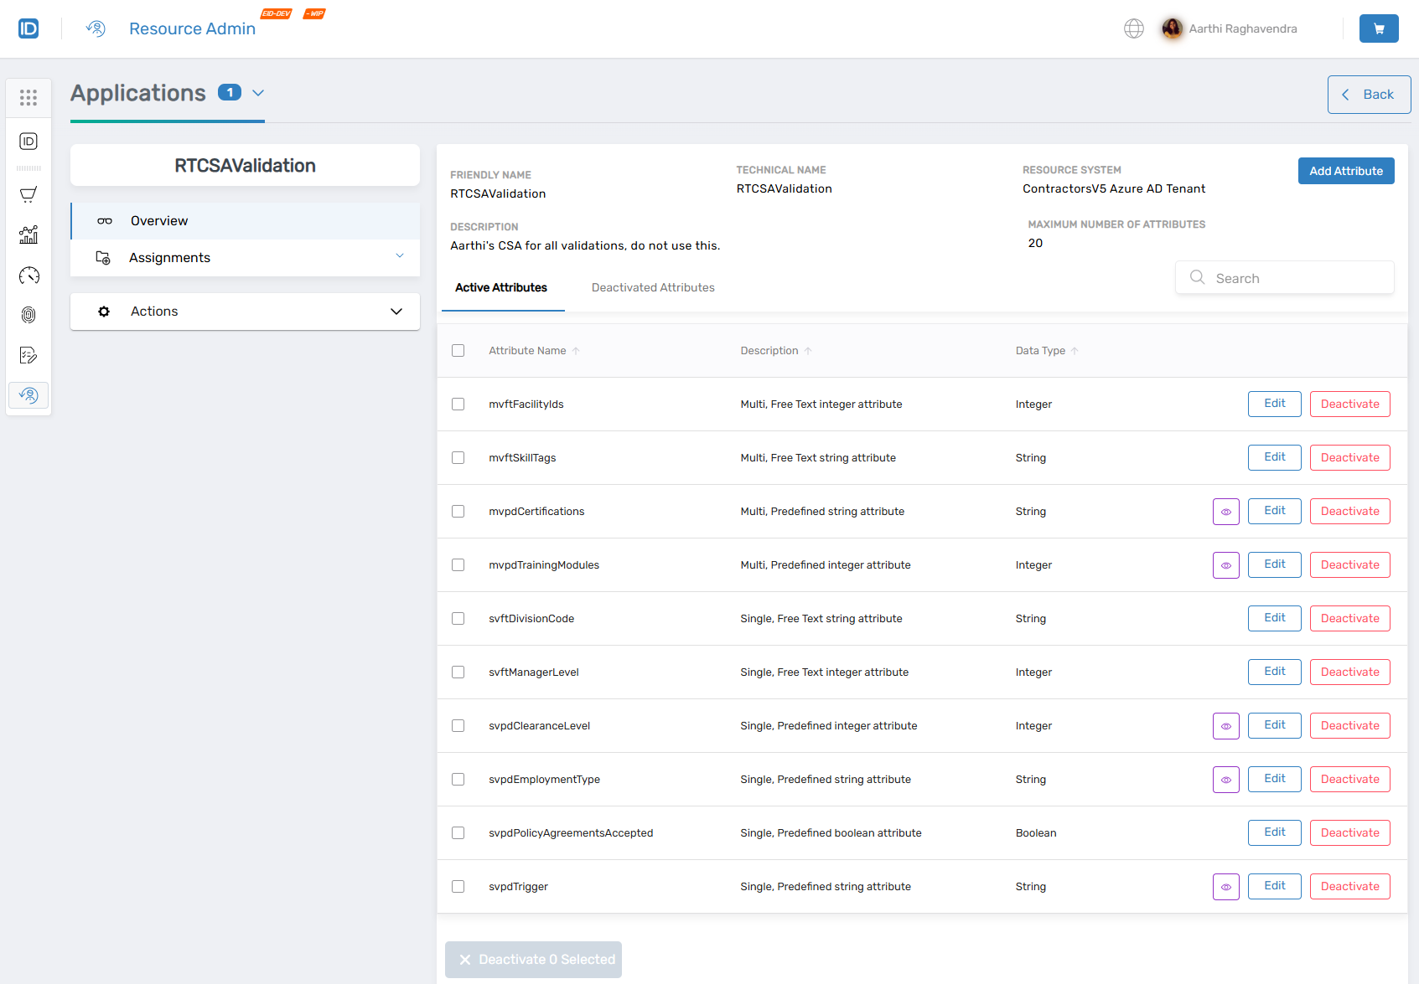The height and width of the screenshot is (984, 1419).
Task: Switch to the Deactivated Attributes tab
Action: coord(652,287)
